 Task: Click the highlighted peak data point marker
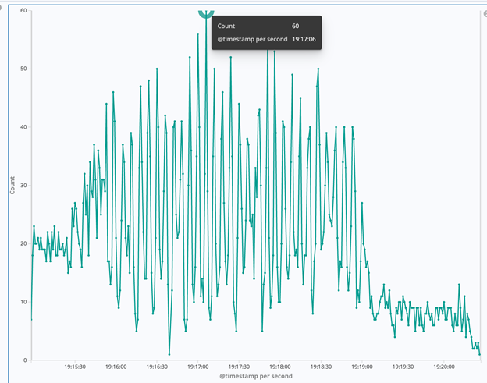click(206, 12)
